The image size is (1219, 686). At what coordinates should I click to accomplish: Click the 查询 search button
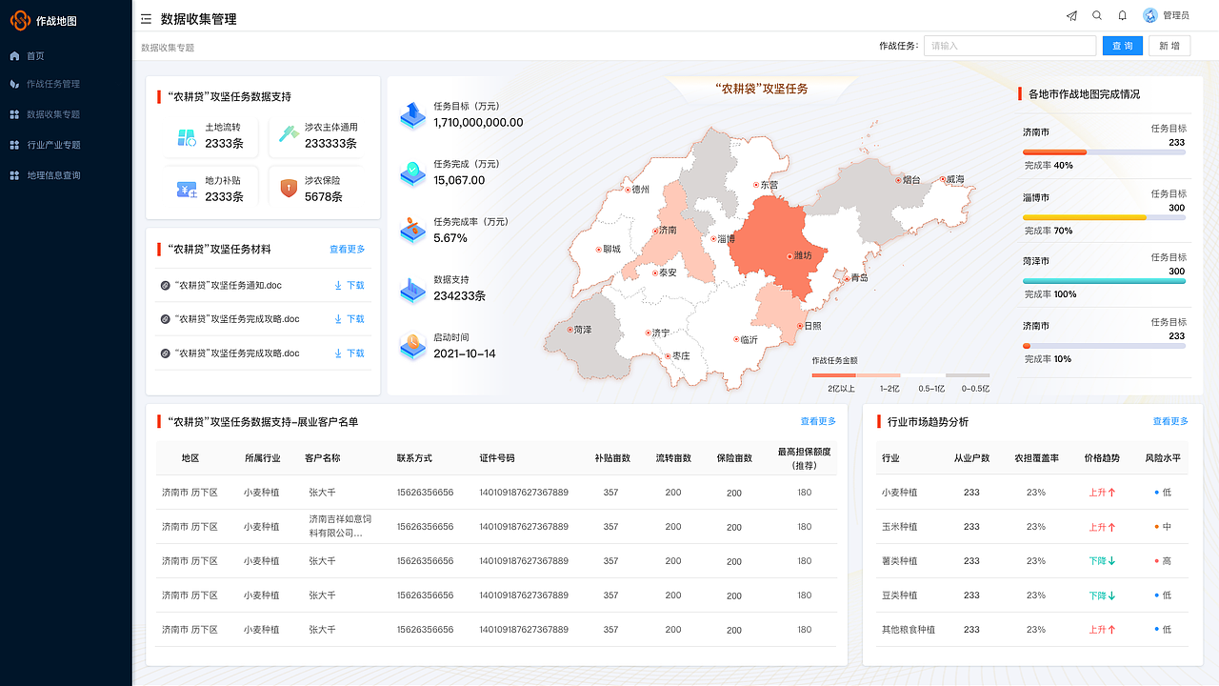click(1122, 45)
